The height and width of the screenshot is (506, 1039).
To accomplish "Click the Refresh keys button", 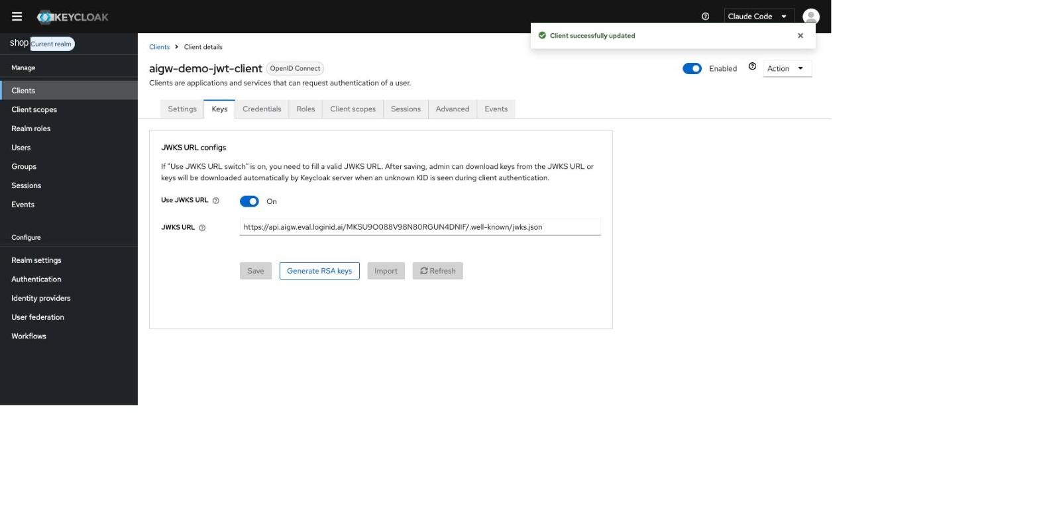I will pos(437,271).
